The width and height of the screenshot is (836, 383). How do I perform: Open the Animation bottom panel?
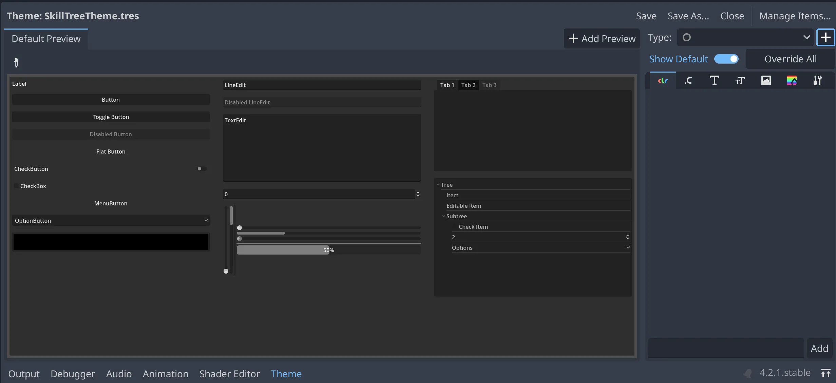(x=165, y=374)
